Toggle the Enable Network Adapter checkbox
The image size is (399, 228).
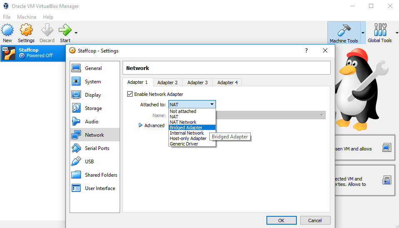(x=130, y=94)
